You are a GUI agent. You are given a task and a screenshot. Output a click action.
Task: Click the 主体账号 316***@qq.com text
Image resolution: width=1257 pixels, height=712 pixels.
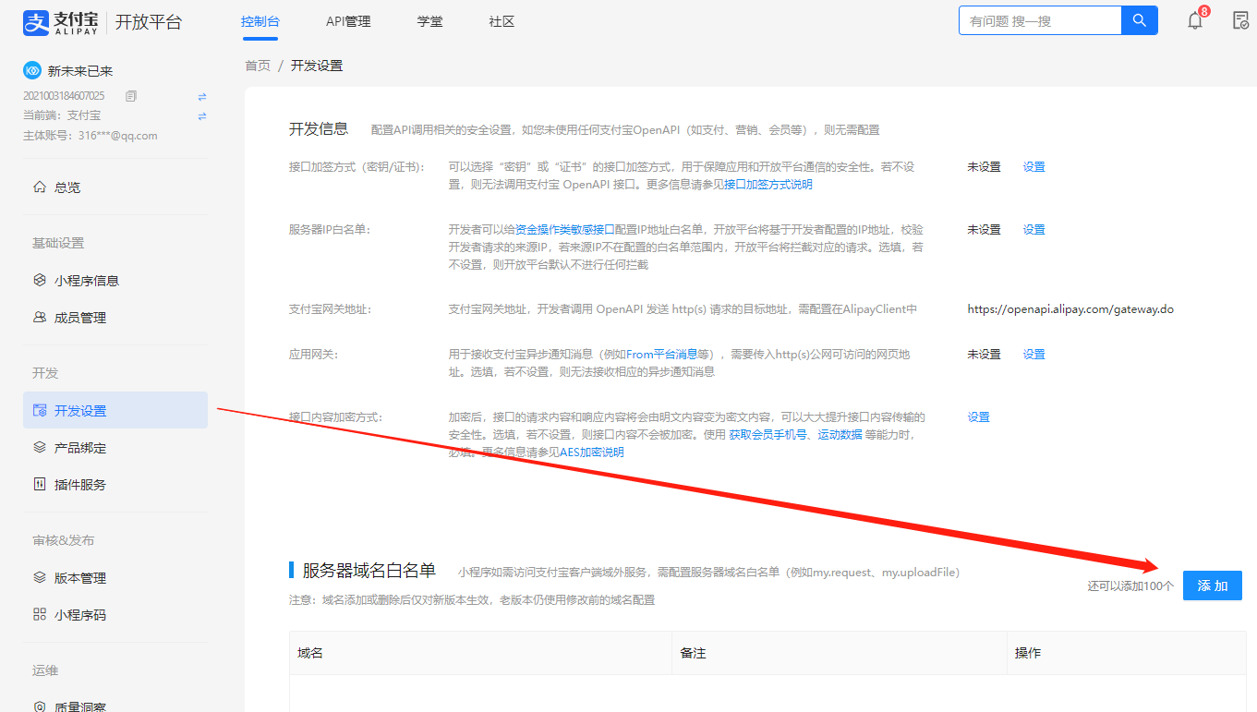tap(91, 135)
